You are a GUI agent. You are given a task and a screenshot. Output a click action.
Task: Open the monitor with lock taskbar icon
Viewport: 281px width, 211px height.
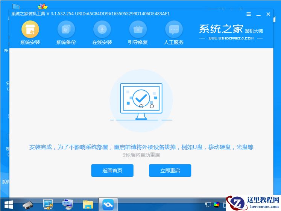48,205
